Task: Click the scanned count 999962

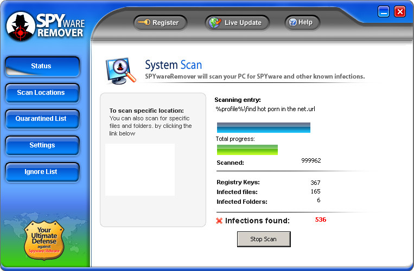Action: click(x=311, y=160)
